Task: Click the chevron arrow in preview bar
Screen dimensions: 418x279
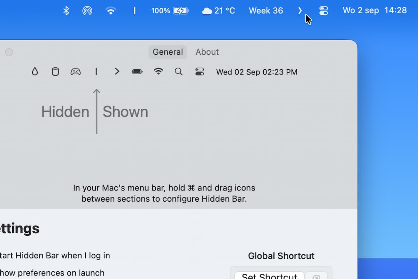Action: point(117,72)
